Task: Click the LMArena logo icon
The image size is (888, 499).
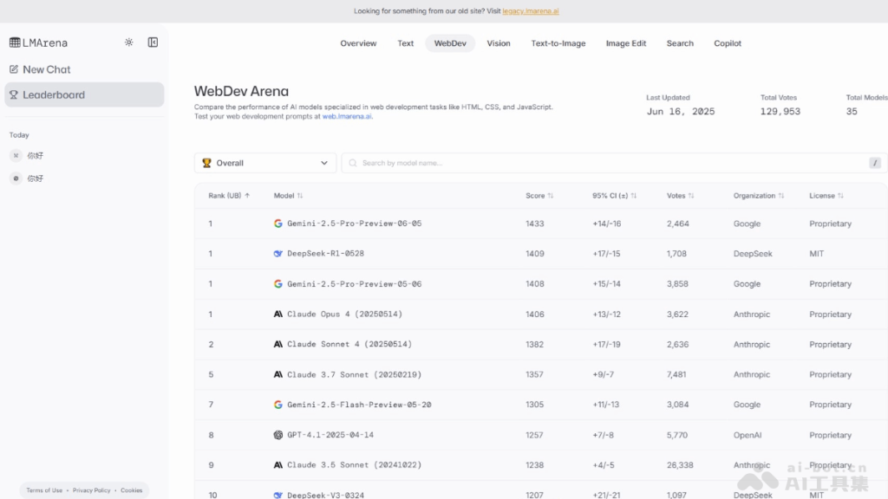Action: (15, 42)
